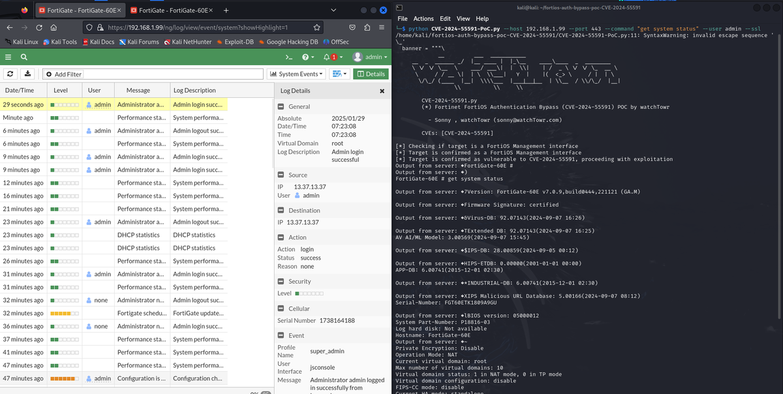Open the Firefox extensions puzzle icon
783x394 pixels.
[367, 27]
